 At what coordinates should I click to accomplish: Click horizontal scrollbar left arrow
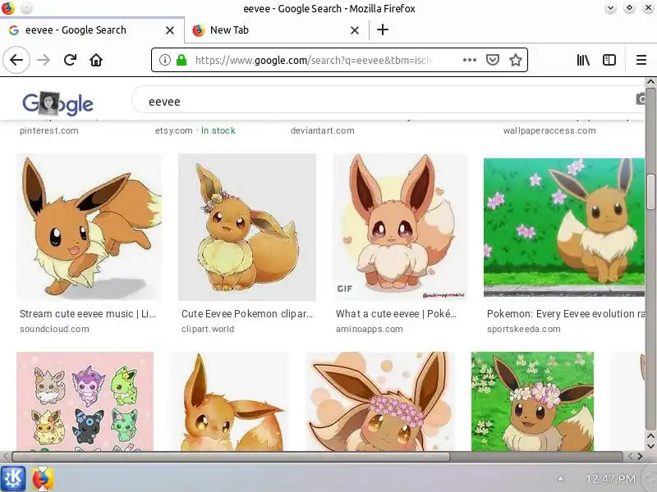[5, 457]
